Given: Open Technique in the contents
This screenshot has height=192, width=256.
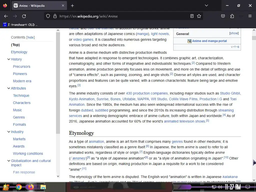Looking at the screenshot, I should (x=21, y=95).
